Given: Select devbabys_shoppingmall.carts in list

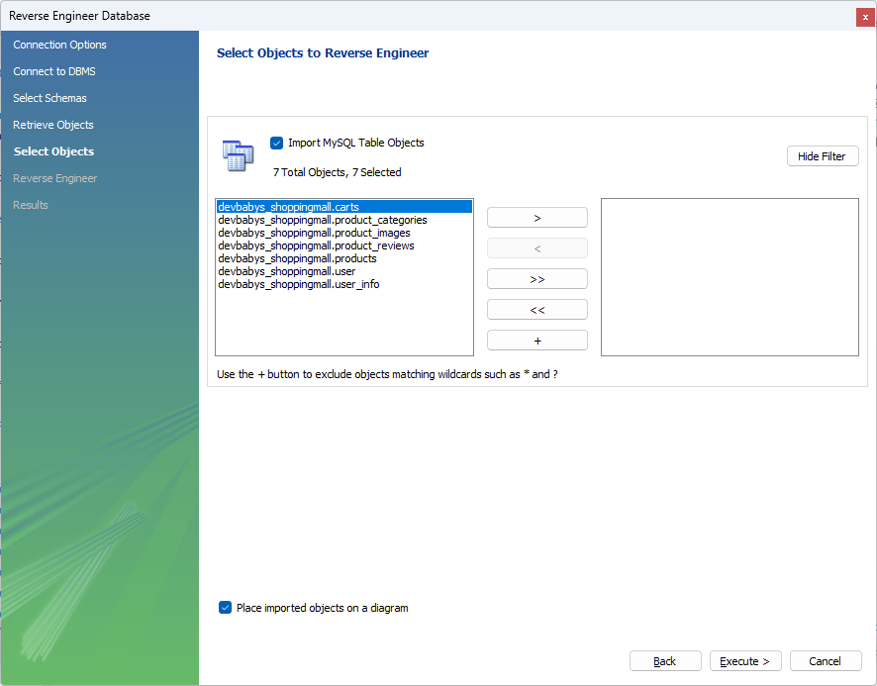Looking at the screenshot, I should coord(344,207).
